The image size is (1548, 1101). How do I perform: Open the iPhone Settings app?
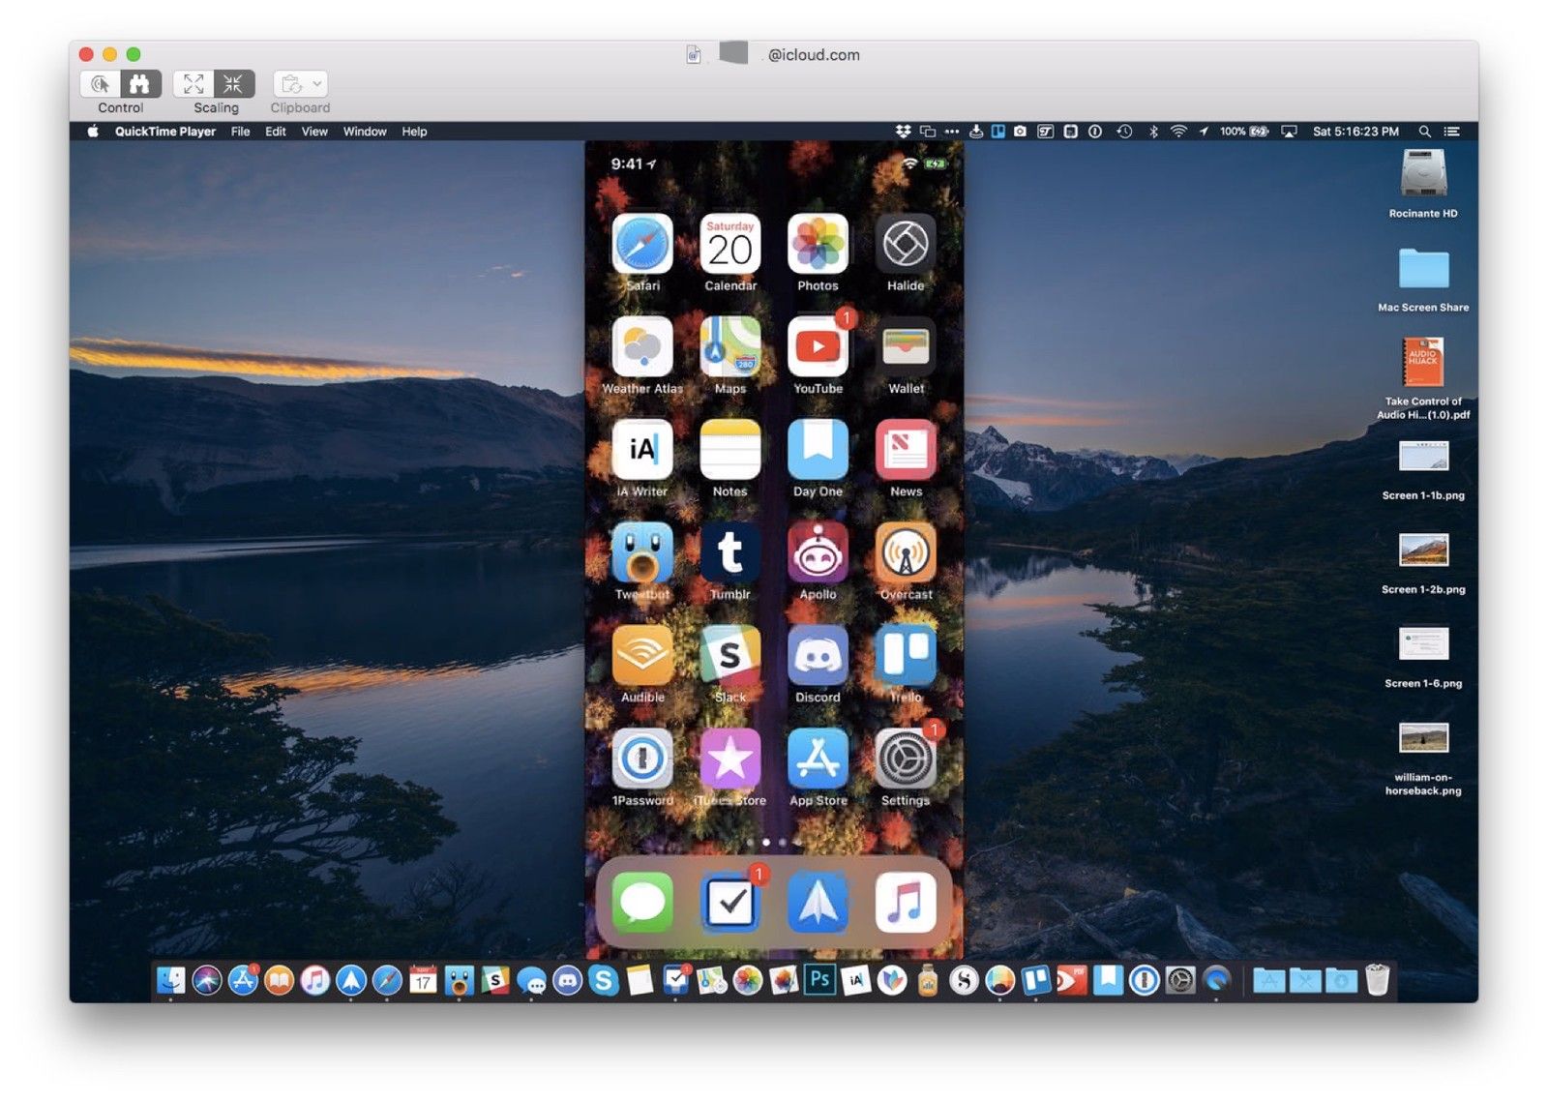905,760
